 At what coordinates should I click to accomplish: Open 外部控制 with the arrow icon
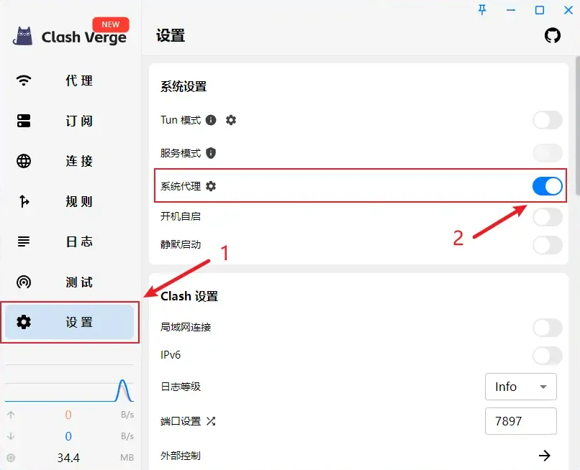545,456
